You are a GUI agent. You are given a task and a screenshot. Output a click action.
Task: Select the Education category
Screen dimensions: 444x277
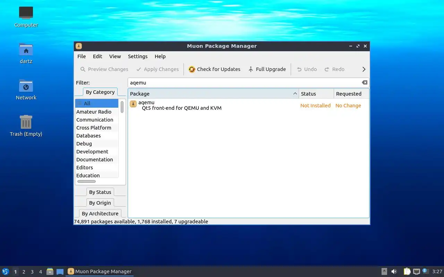pos(97,176)
